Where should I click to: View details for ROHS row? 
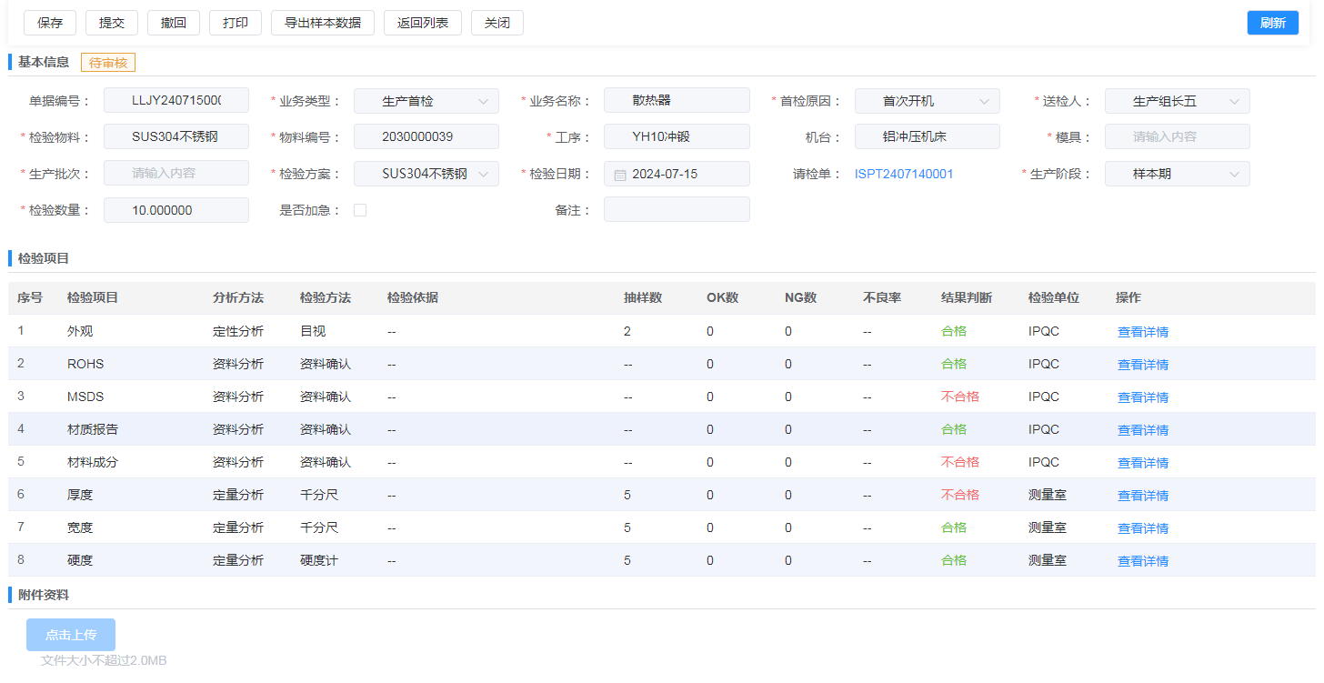[x=1143, y=365]
